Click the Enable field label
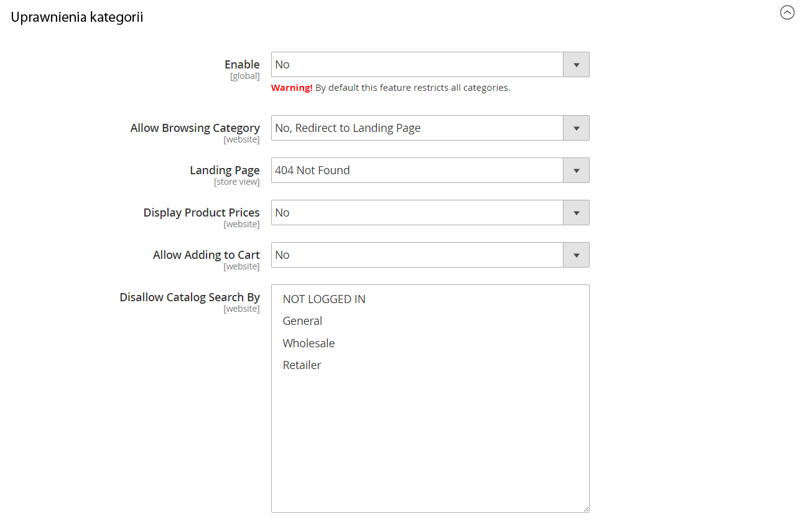 [242, 65]
